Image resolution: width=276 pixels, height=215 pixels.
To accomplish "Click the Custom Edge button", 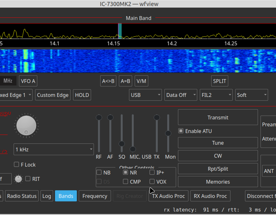I will (53, 95).
